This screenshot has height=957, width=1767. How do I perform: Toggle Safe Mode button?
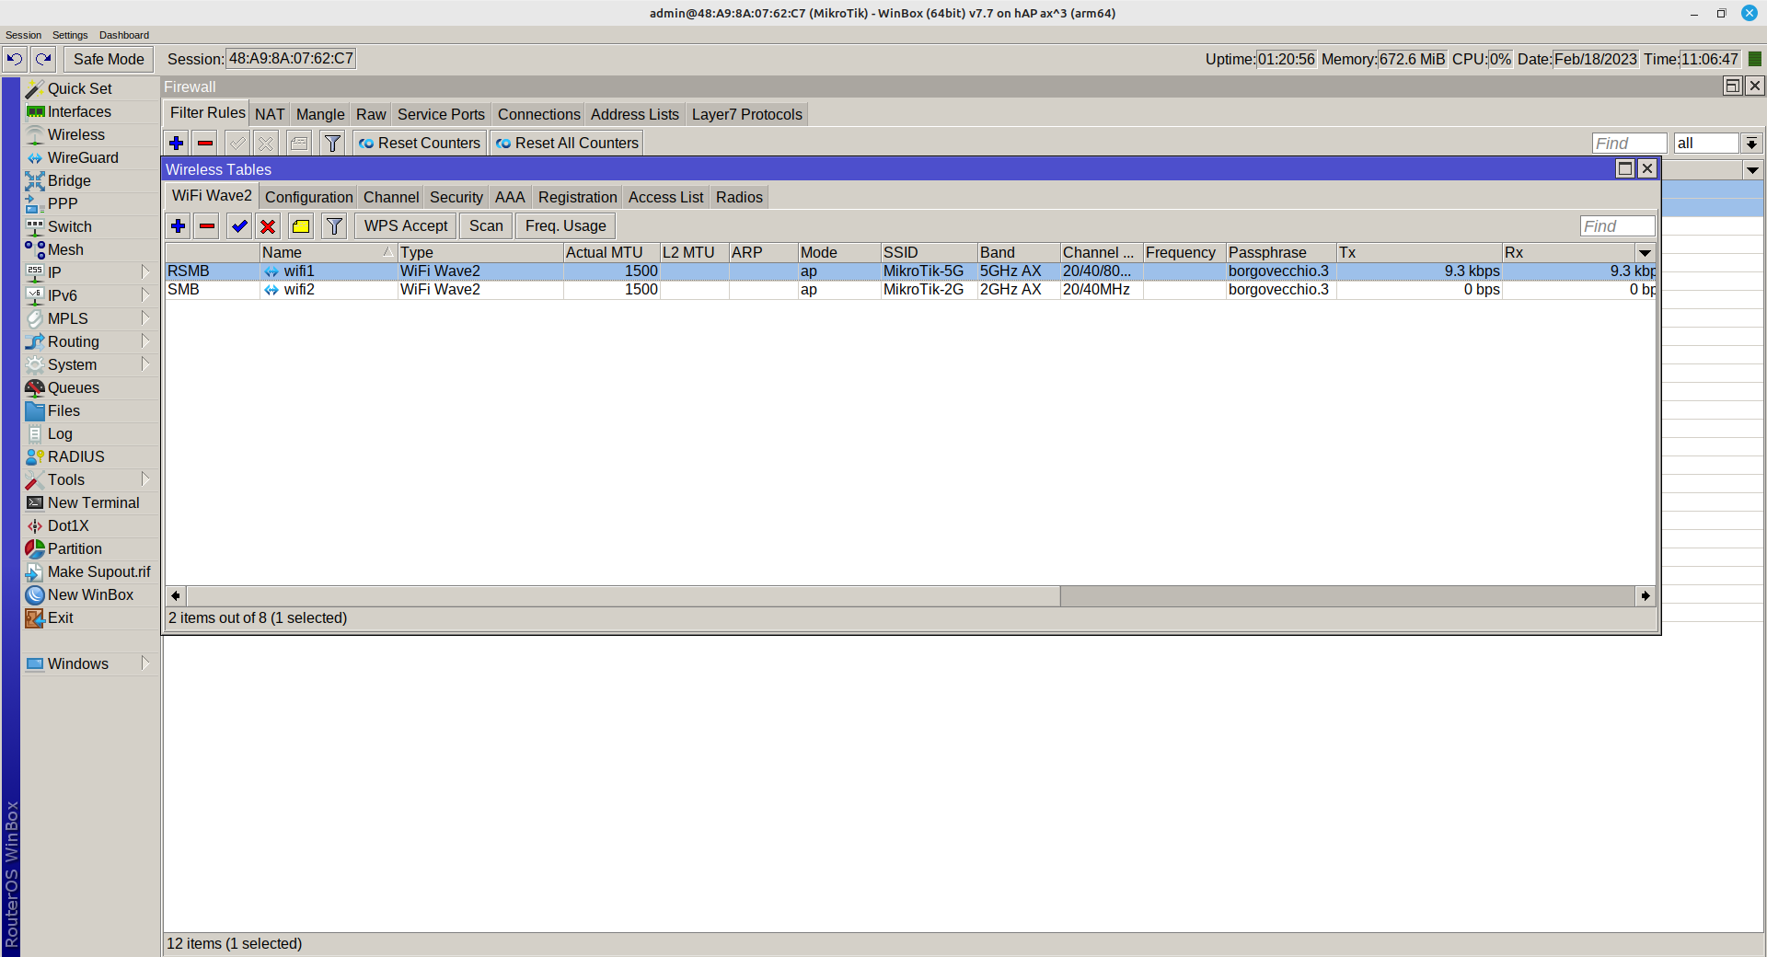(109, 59)
